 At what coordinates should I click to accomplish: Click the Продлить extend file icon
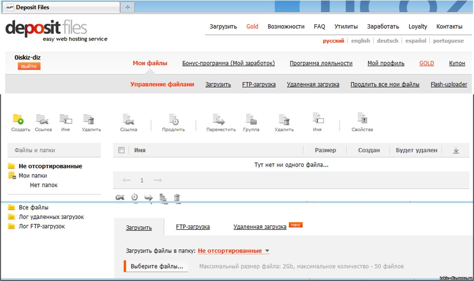point(174,119)
